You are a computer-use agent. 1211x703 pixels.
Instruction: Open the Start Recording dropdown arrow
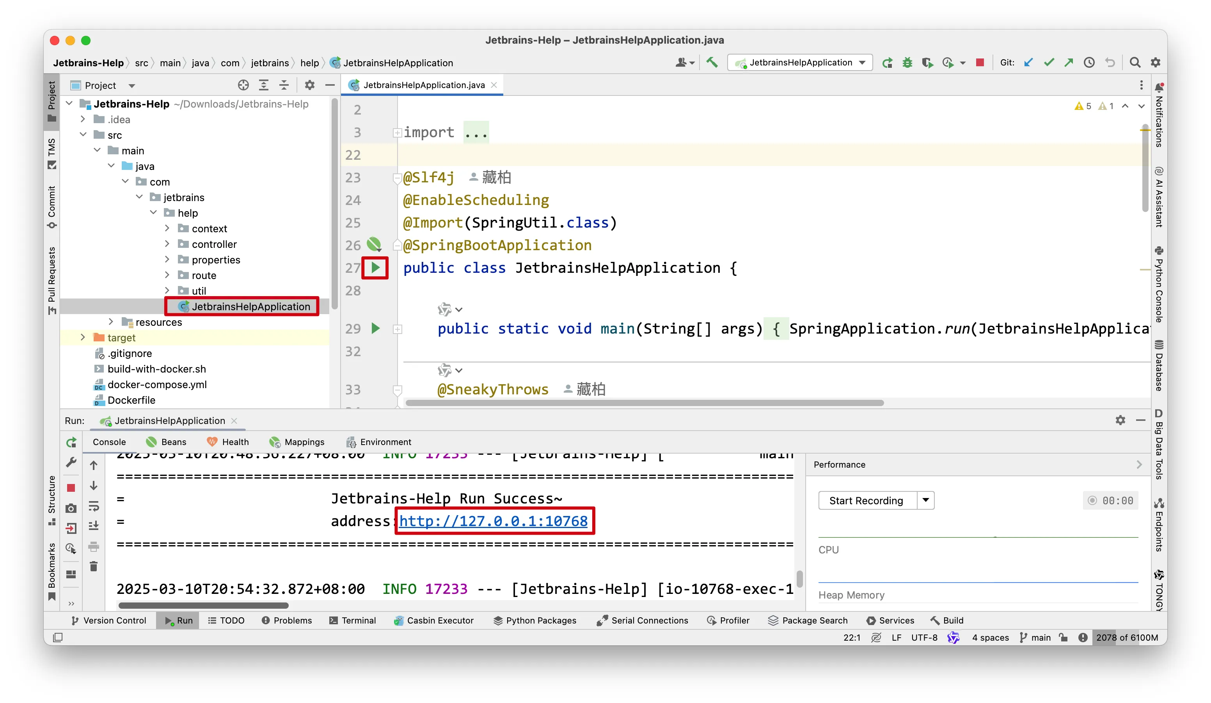pyautogui.click(x=925, y=500)
